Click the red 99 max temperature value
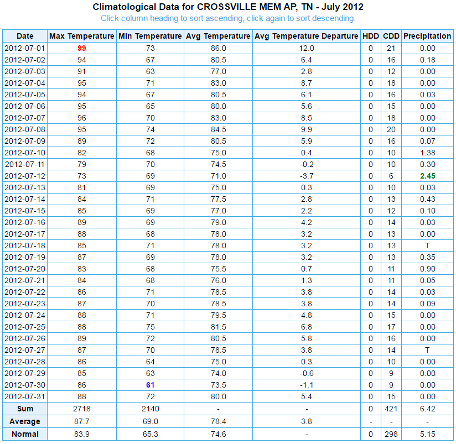 (82, 48)
